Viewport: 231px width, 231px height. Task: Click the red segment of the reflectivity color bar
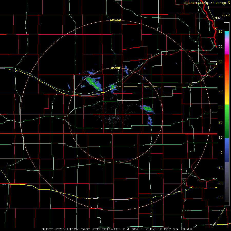(227, 62)
